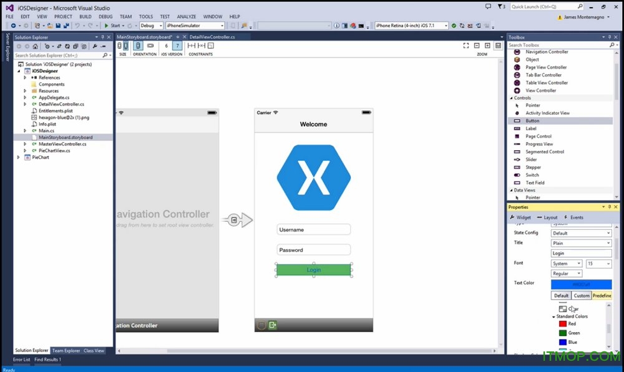Image resolution: width=624 pixels, height=372 pixels.
Task: Unpin the Toolbox panel with its pin icon
Action: pos(609,37)
